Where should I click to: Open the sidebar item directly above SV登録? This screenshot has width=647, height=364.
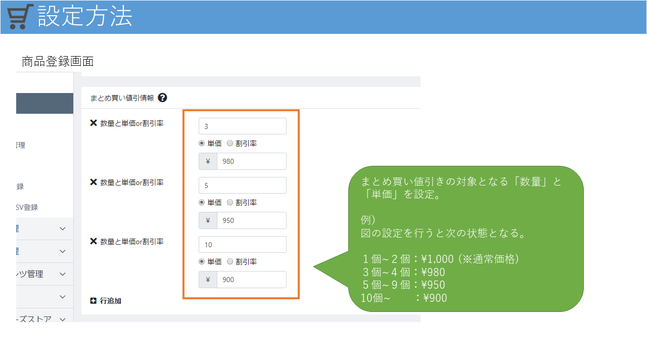[x=20, y=187]
